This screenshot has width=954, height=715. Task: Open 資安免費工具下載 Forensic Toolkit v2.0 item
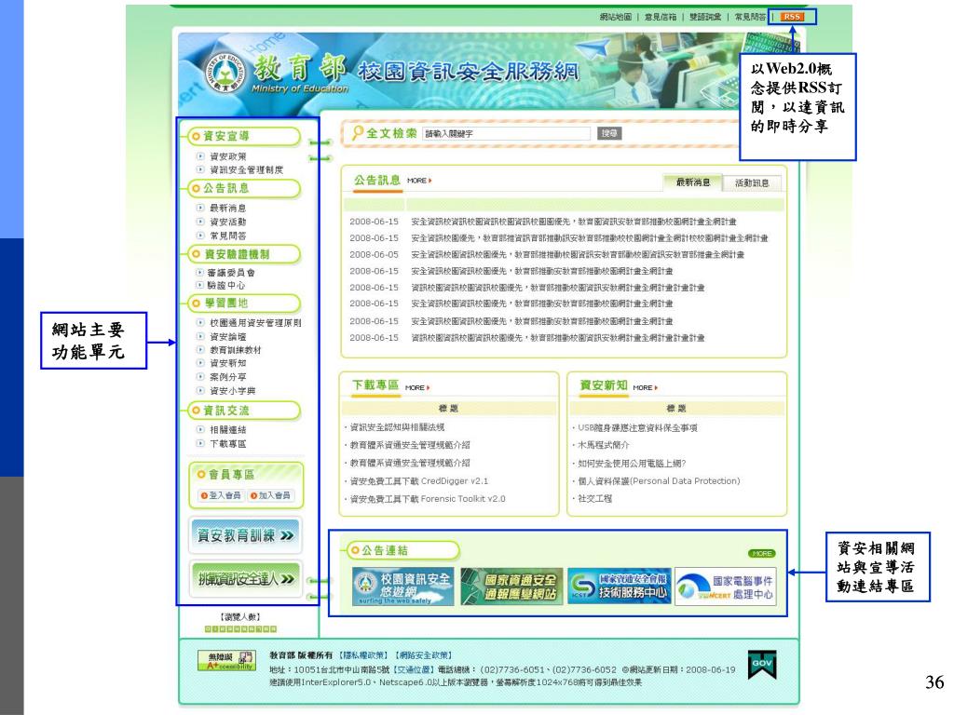[427, 499]
